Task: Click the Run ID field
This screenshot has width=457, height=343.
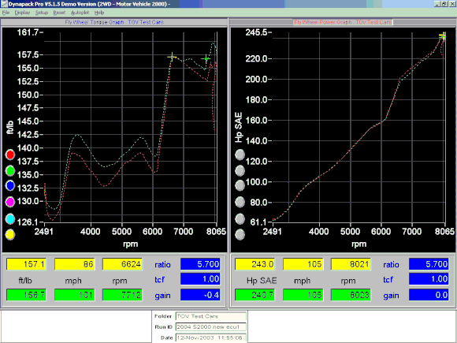Action: pyautogui.click(x=211, y=327)
